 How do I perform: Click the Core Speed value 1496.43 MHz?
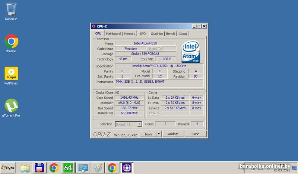coord(129,98)
